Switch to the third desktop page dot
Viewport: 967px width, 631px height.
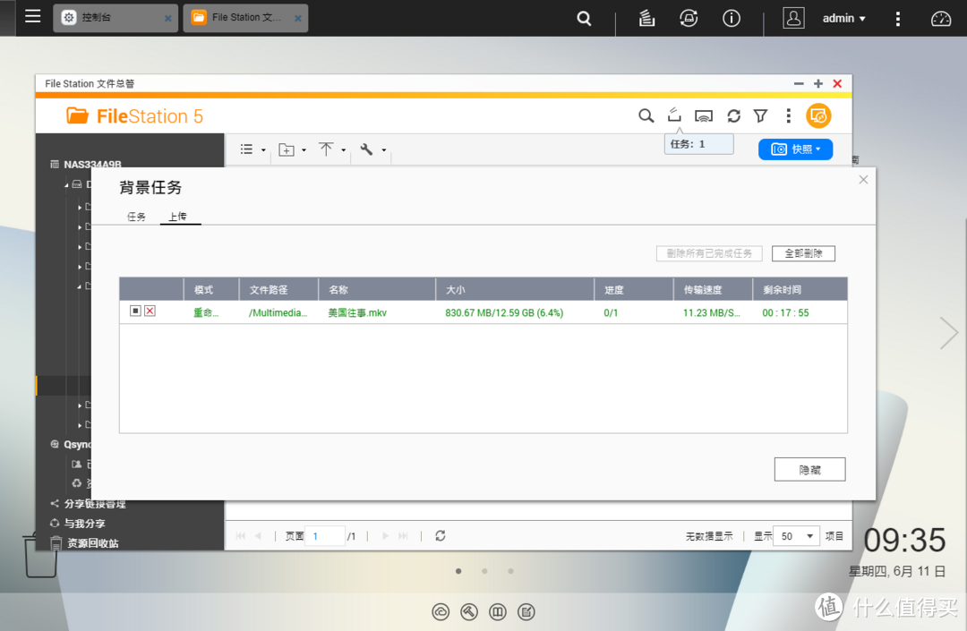(510, 571)
